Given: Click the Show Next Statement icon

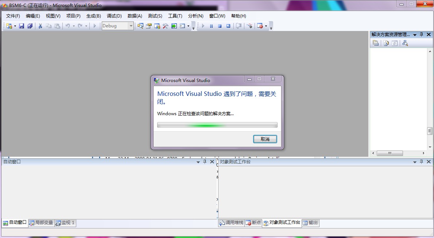Looking at the screenshot, I should tap(239, 26).
